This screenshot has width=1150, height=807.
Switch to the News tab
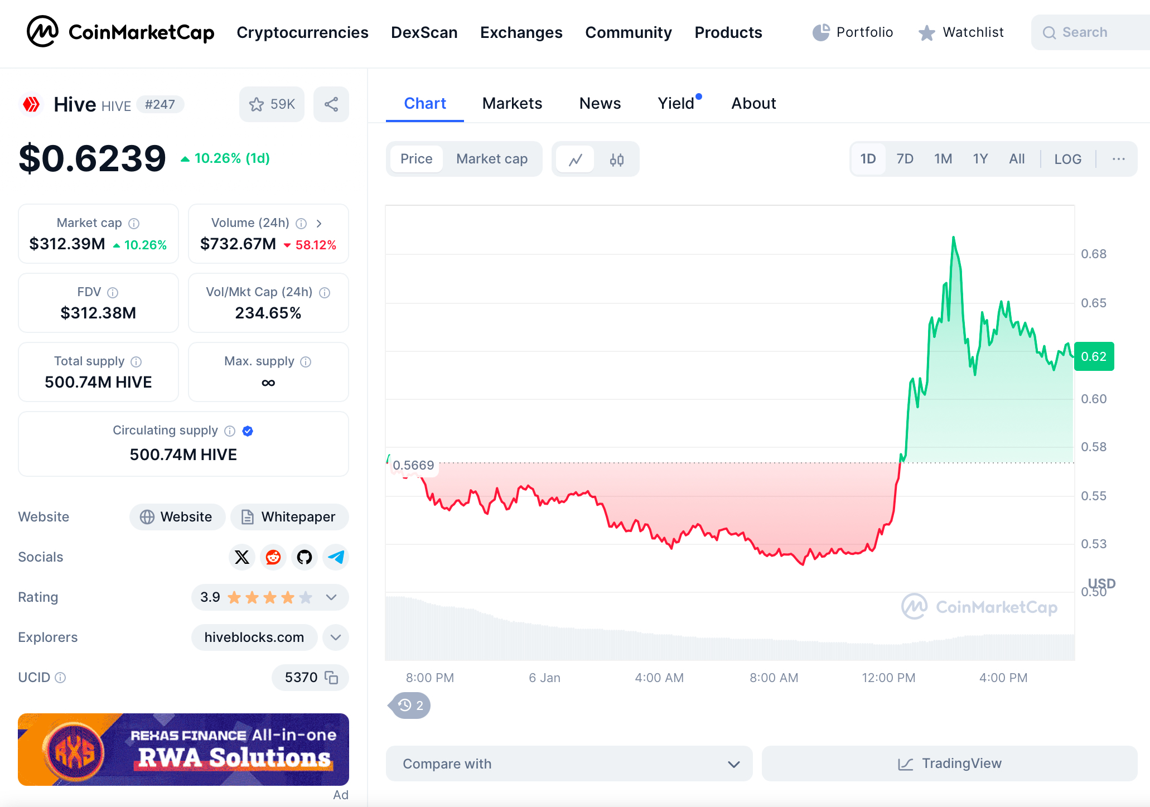(600, 104)
